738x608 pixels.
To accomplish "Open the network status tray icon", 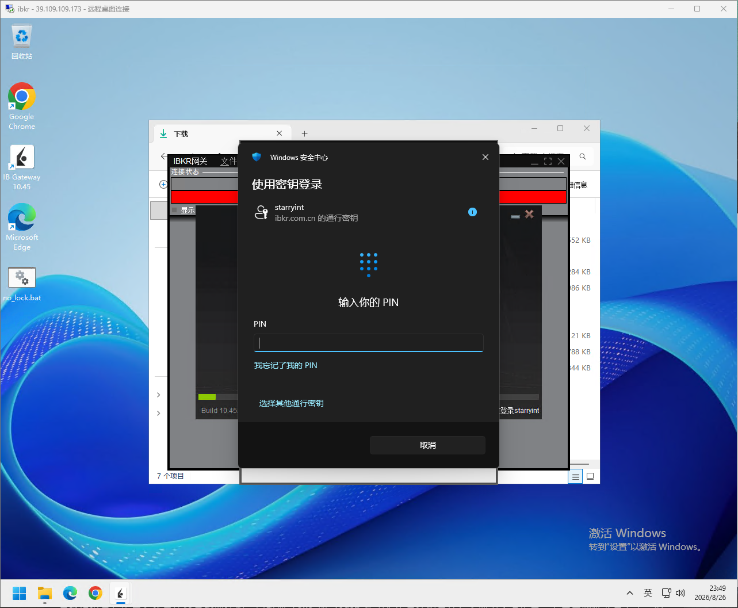I will point(667,593).
